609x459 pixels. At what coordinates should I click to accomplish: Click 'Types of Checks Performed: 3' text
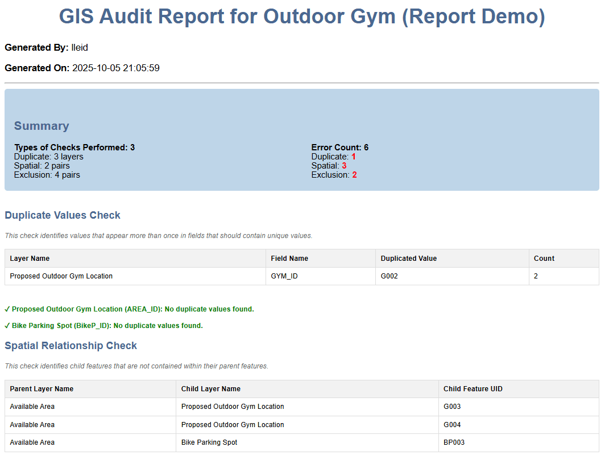pos(74,147)
